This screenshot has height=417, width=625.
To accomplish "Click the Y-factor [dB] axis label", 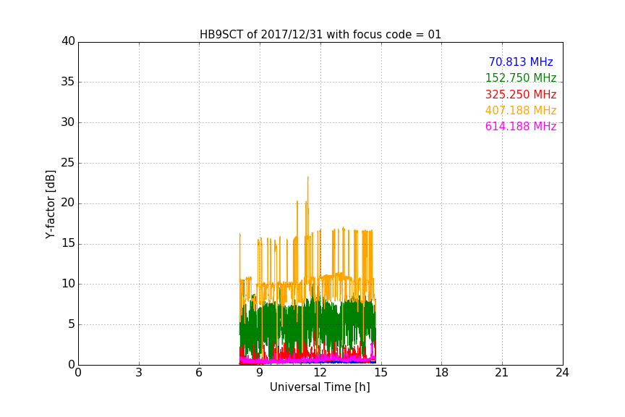I will (x=50, y=204).
